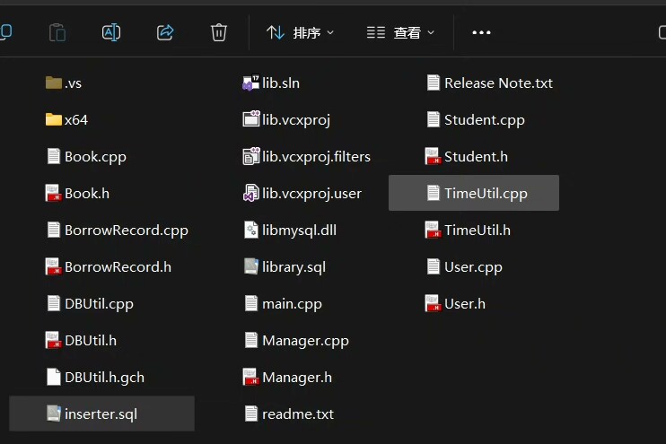
Task: Select the BorrowRecord.cpp file icon
Action: [54, 230]
